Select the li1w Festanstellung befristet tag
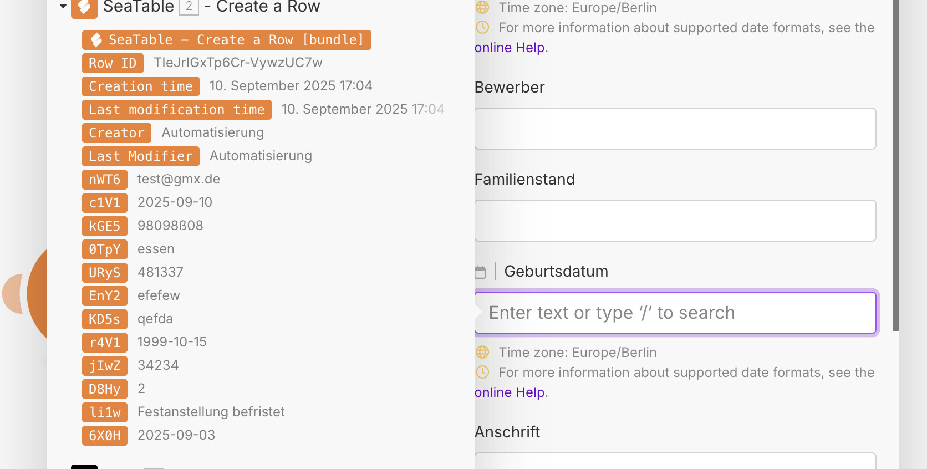This screenshot has width=927, height=469. (104, 412)
